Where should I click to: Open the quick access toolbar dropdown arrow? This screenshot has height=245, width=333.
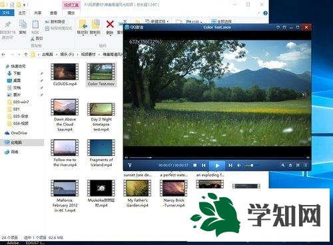[x=24, y=5]
